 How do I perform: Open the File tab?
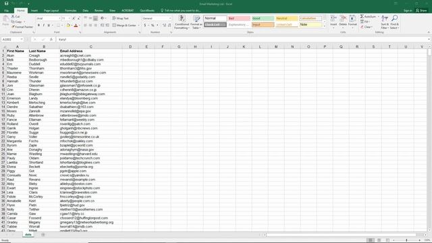[x=6, y=11]
